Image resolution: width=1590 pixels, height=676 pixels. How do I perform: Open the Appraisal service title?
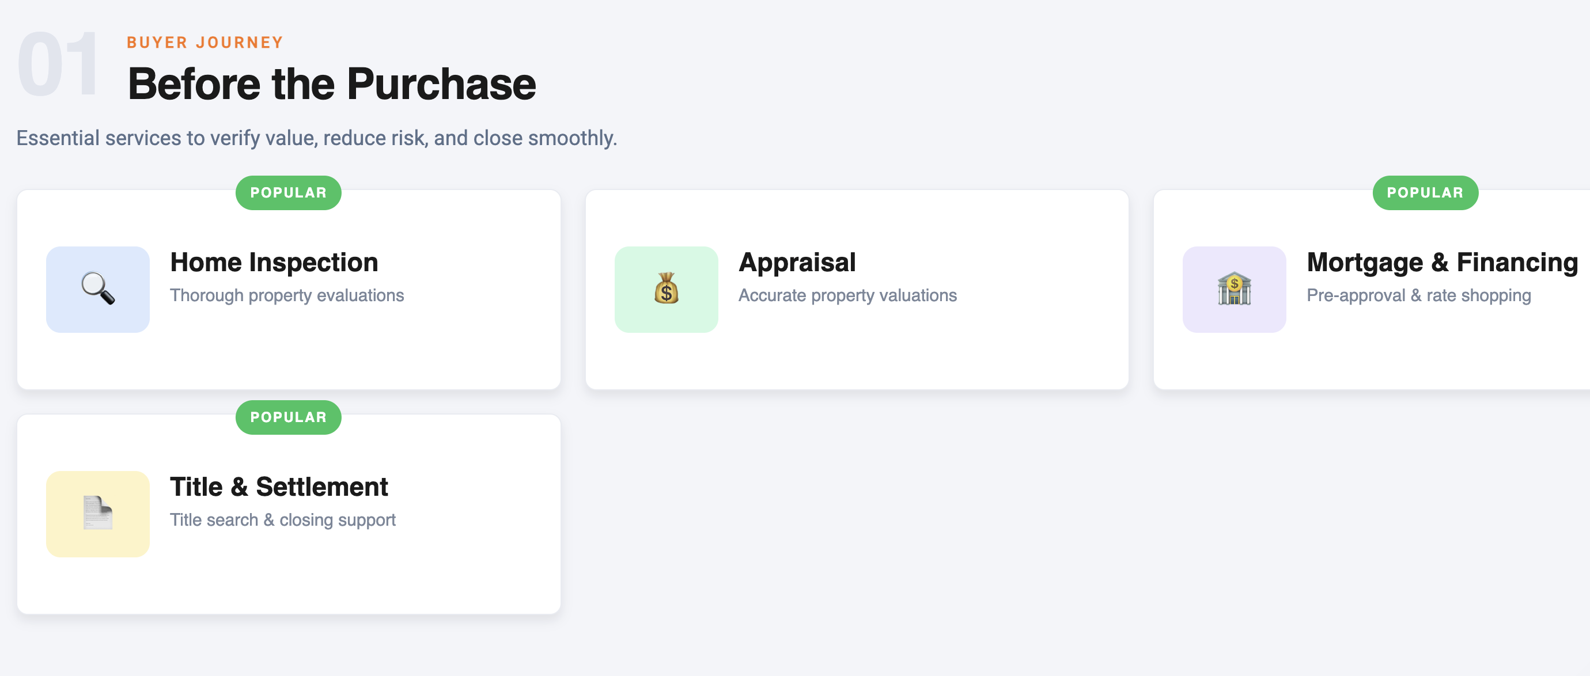(797, 262)
